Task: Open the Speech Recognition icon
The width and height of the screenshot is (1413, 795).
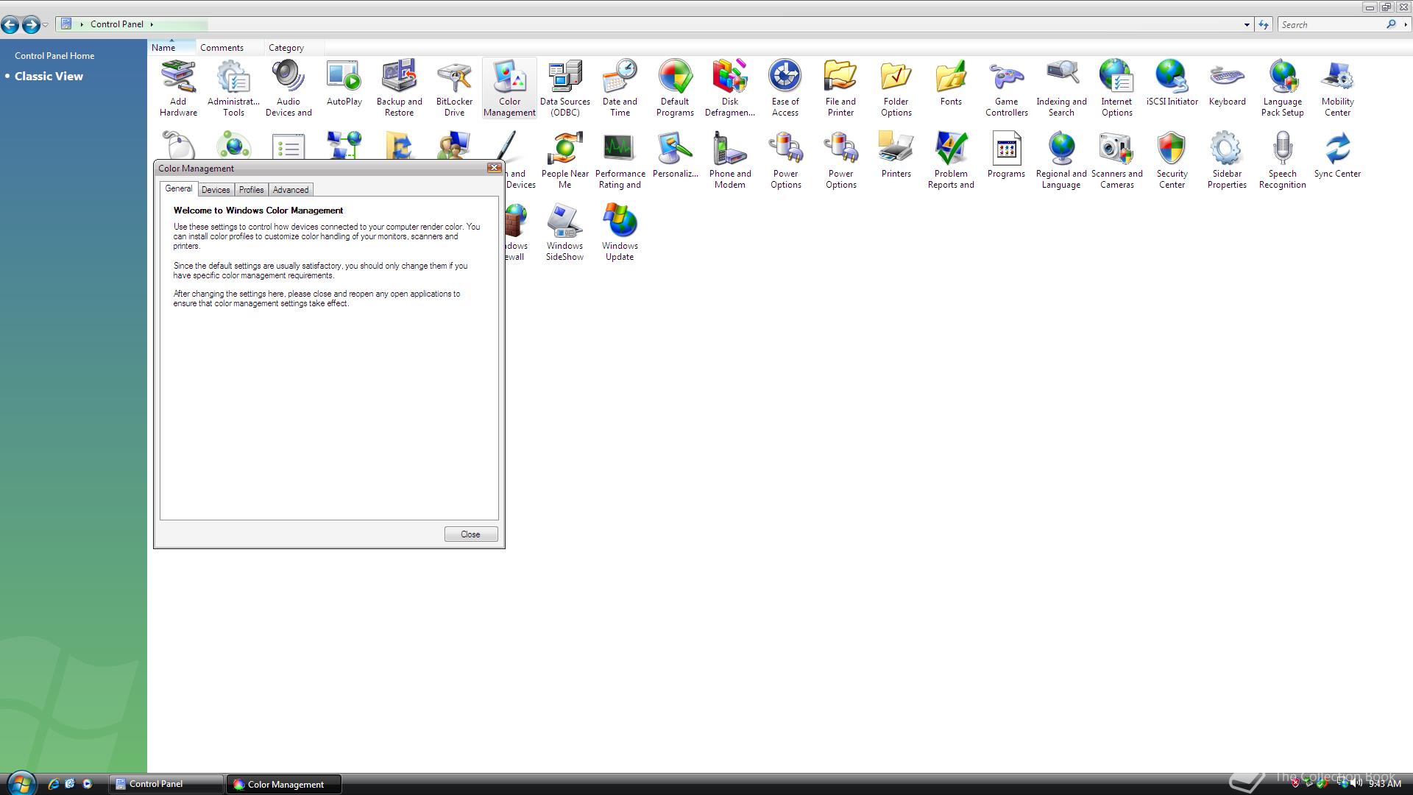Action: pos(1282,160)
